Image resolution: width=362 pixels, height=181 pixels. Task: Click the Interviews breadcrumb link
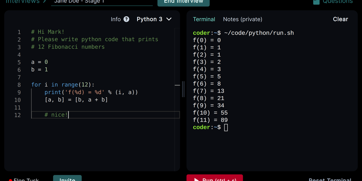point(23,2)
